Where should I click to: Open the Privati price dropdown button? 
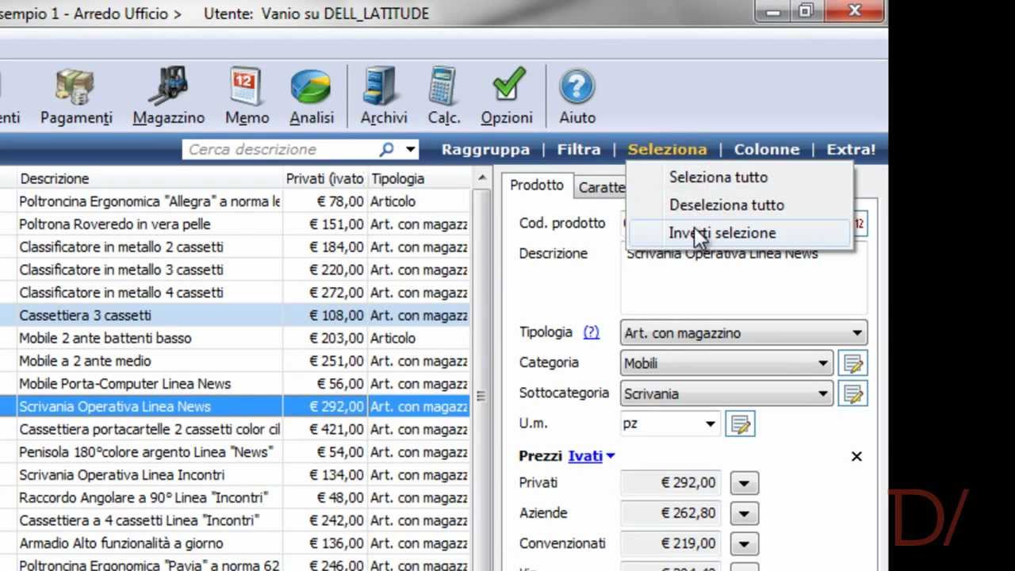(x=744, y=483)
